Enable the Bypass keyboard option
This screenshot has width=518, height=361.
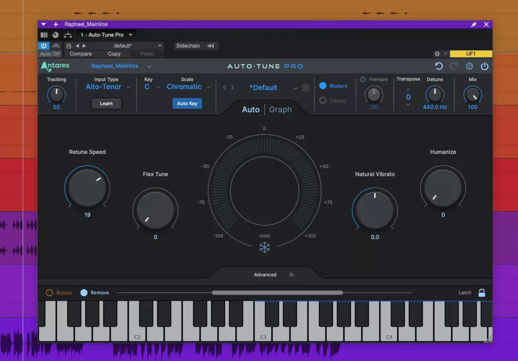[x=50, y=293]
